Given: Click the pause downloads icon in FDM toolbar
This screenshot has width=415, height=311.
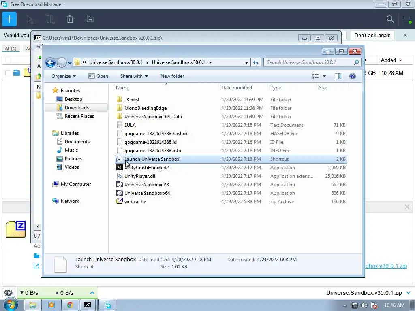Looking at the screenshot, I should 51,19.
